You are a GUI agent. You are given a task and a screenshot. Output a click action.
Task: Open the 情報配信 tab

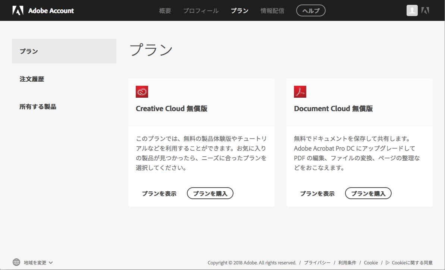pos(272,11)
